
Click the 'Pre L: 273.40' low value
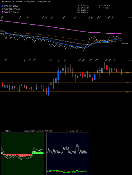pos(83,10)
